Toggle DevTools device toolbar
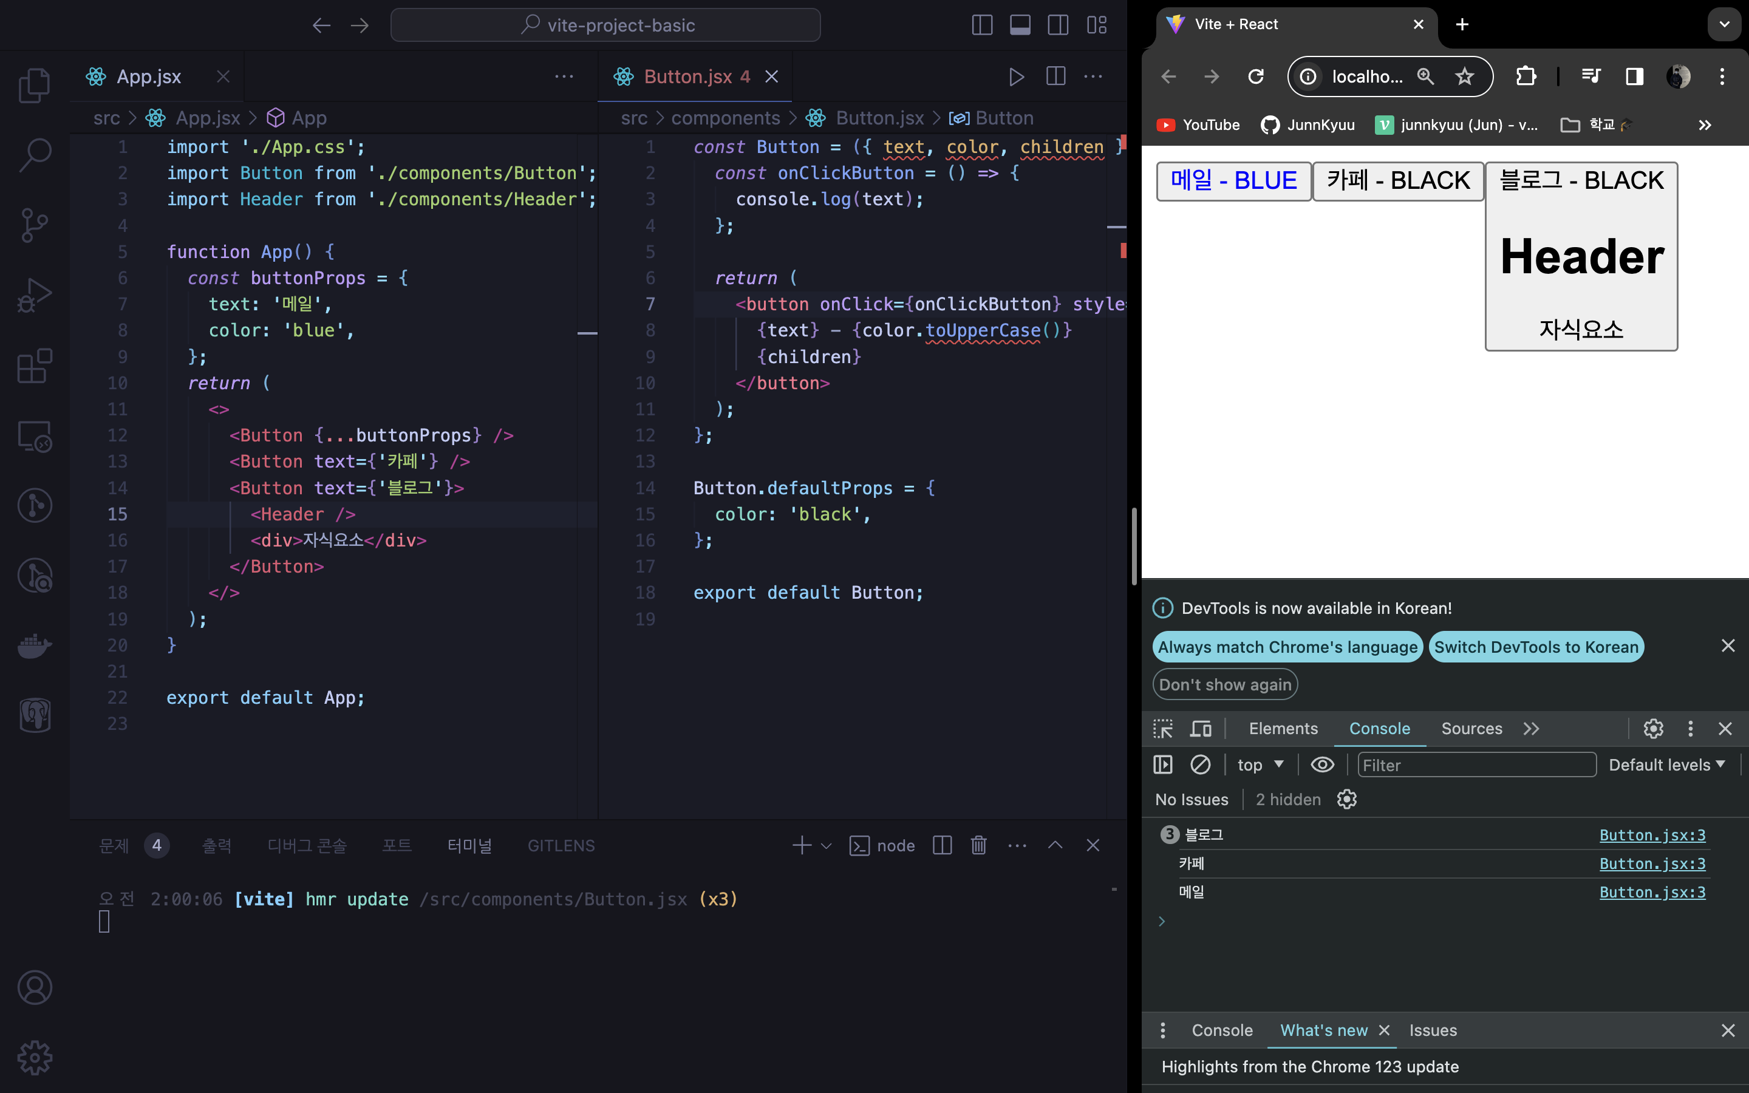The width and height of the screenshot is (1749, 1093). point(1201,729)
